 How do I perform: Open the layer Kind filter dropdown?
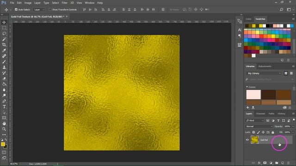click(255, 120)
